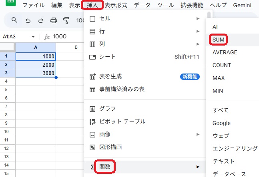Open the 編集 menu

pyautogui.click(x=57, y=5)
